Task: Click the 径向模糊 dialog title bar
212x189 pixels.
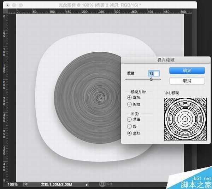Action: [x=165, y=60]
